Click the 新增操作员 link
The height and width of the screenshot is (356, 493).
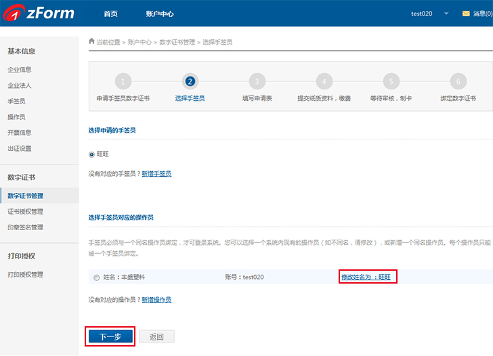click(x=156, y=299)
